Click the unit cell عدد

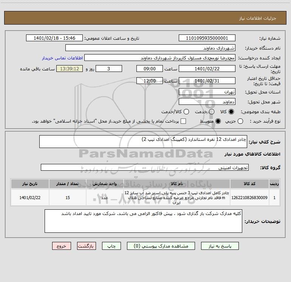[105, 198]
